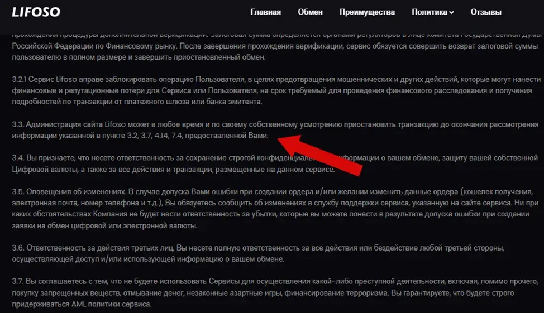544x313 pixels.
Task: Click the clause 3.4 paragraph text
Action: [275, 163]
